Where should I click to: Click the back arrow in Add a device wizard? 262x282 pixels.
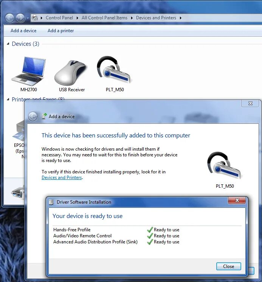pos(33,117)
